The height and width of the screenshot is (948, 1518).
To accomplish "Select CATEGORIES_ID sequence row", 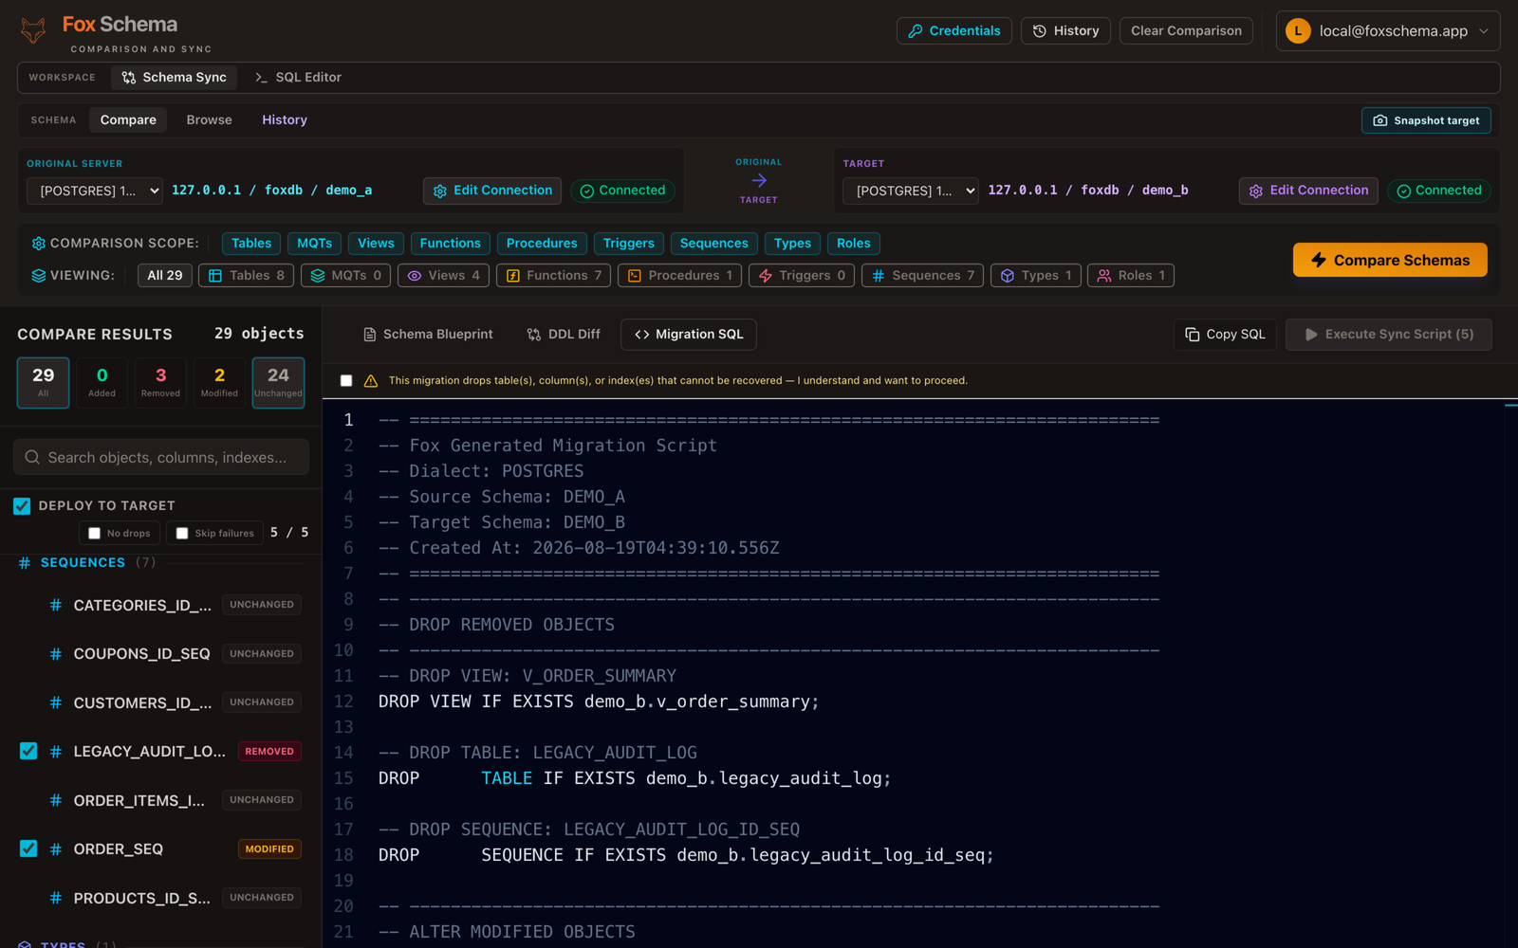I will tap(160, 605).
